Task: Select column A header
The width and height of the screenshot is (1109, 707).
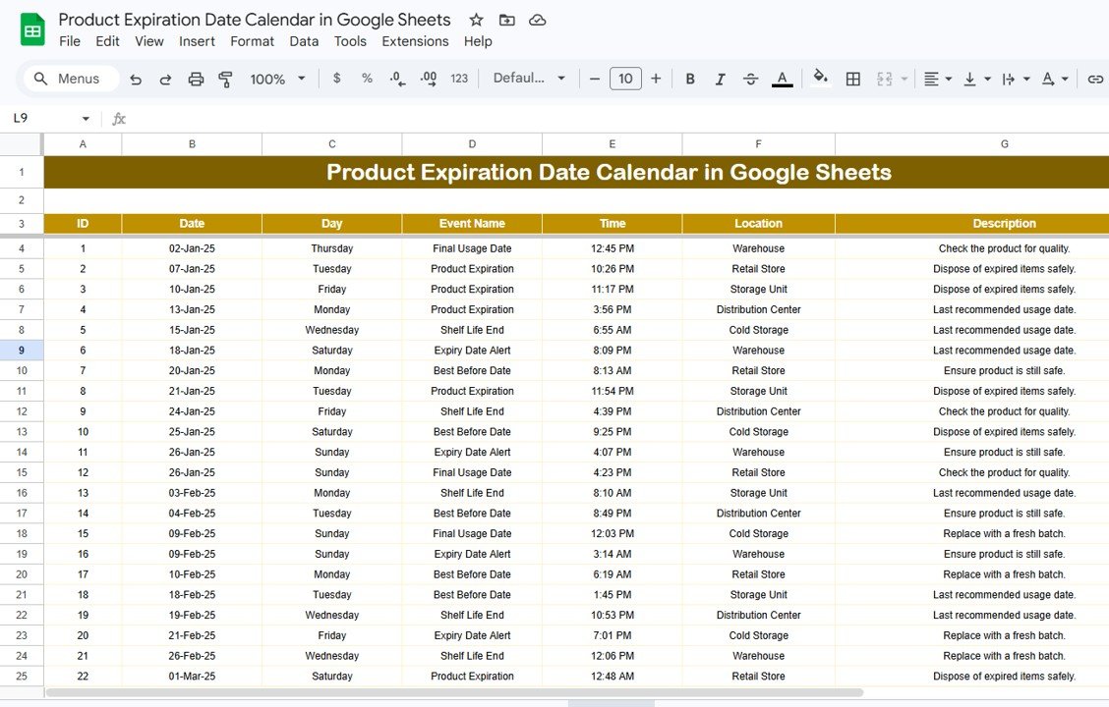Action: tap(83, 144)
